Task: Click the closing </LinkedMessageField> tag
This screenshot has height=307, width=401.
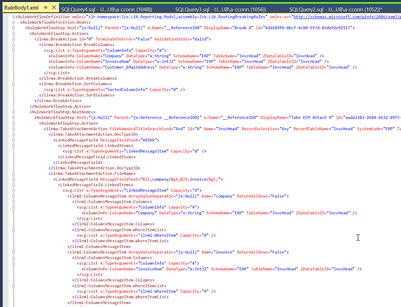Action: pos(78,162)
